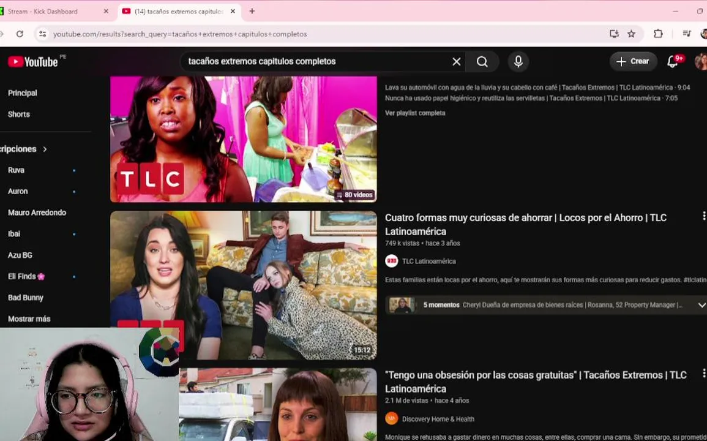Click the install app icon in address bar
This screenshot has height=441, width=707.
pos(614,34)
